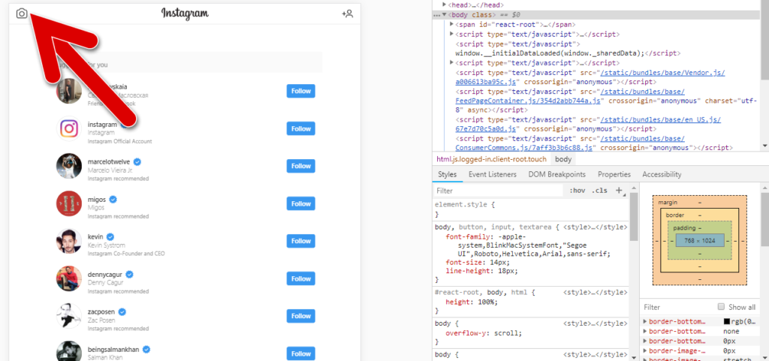Open the marcelotwelve username link
Viewport: 769px width, 361px height.
110,161
